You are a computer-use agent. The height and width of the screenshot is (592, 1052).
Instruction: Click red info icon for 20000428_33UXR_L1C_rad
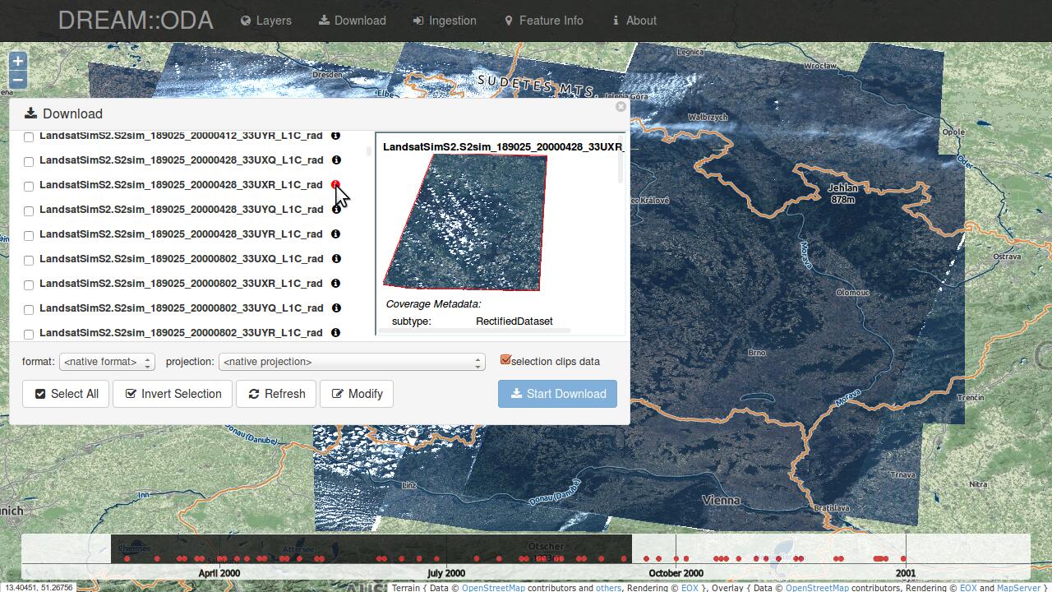pos(335,185)
